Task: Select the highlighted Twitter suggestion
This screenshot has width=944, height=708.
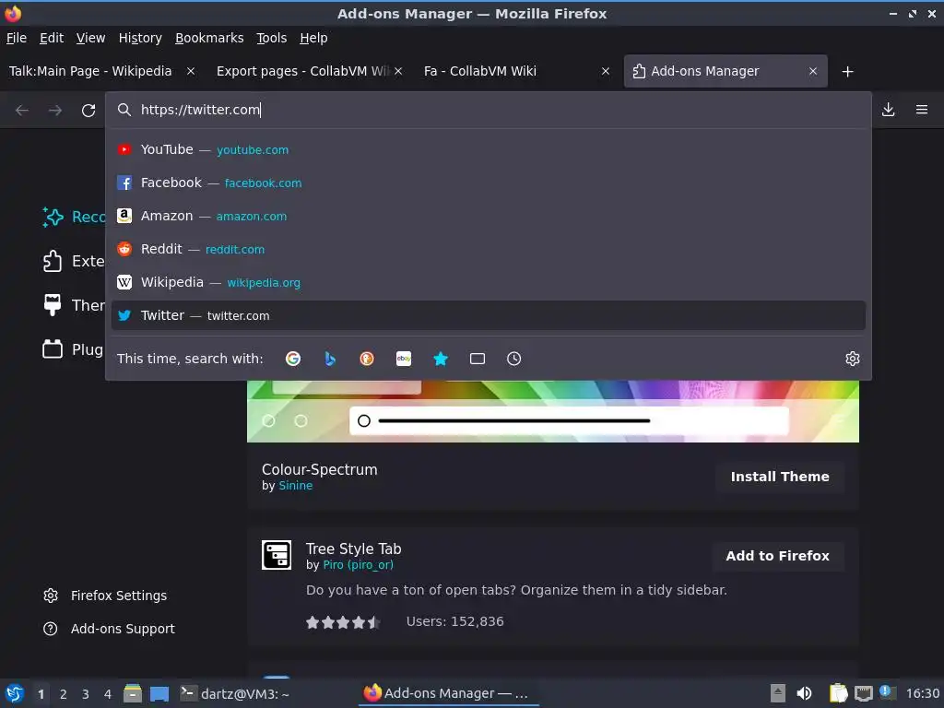Action: tap(489, 315)
